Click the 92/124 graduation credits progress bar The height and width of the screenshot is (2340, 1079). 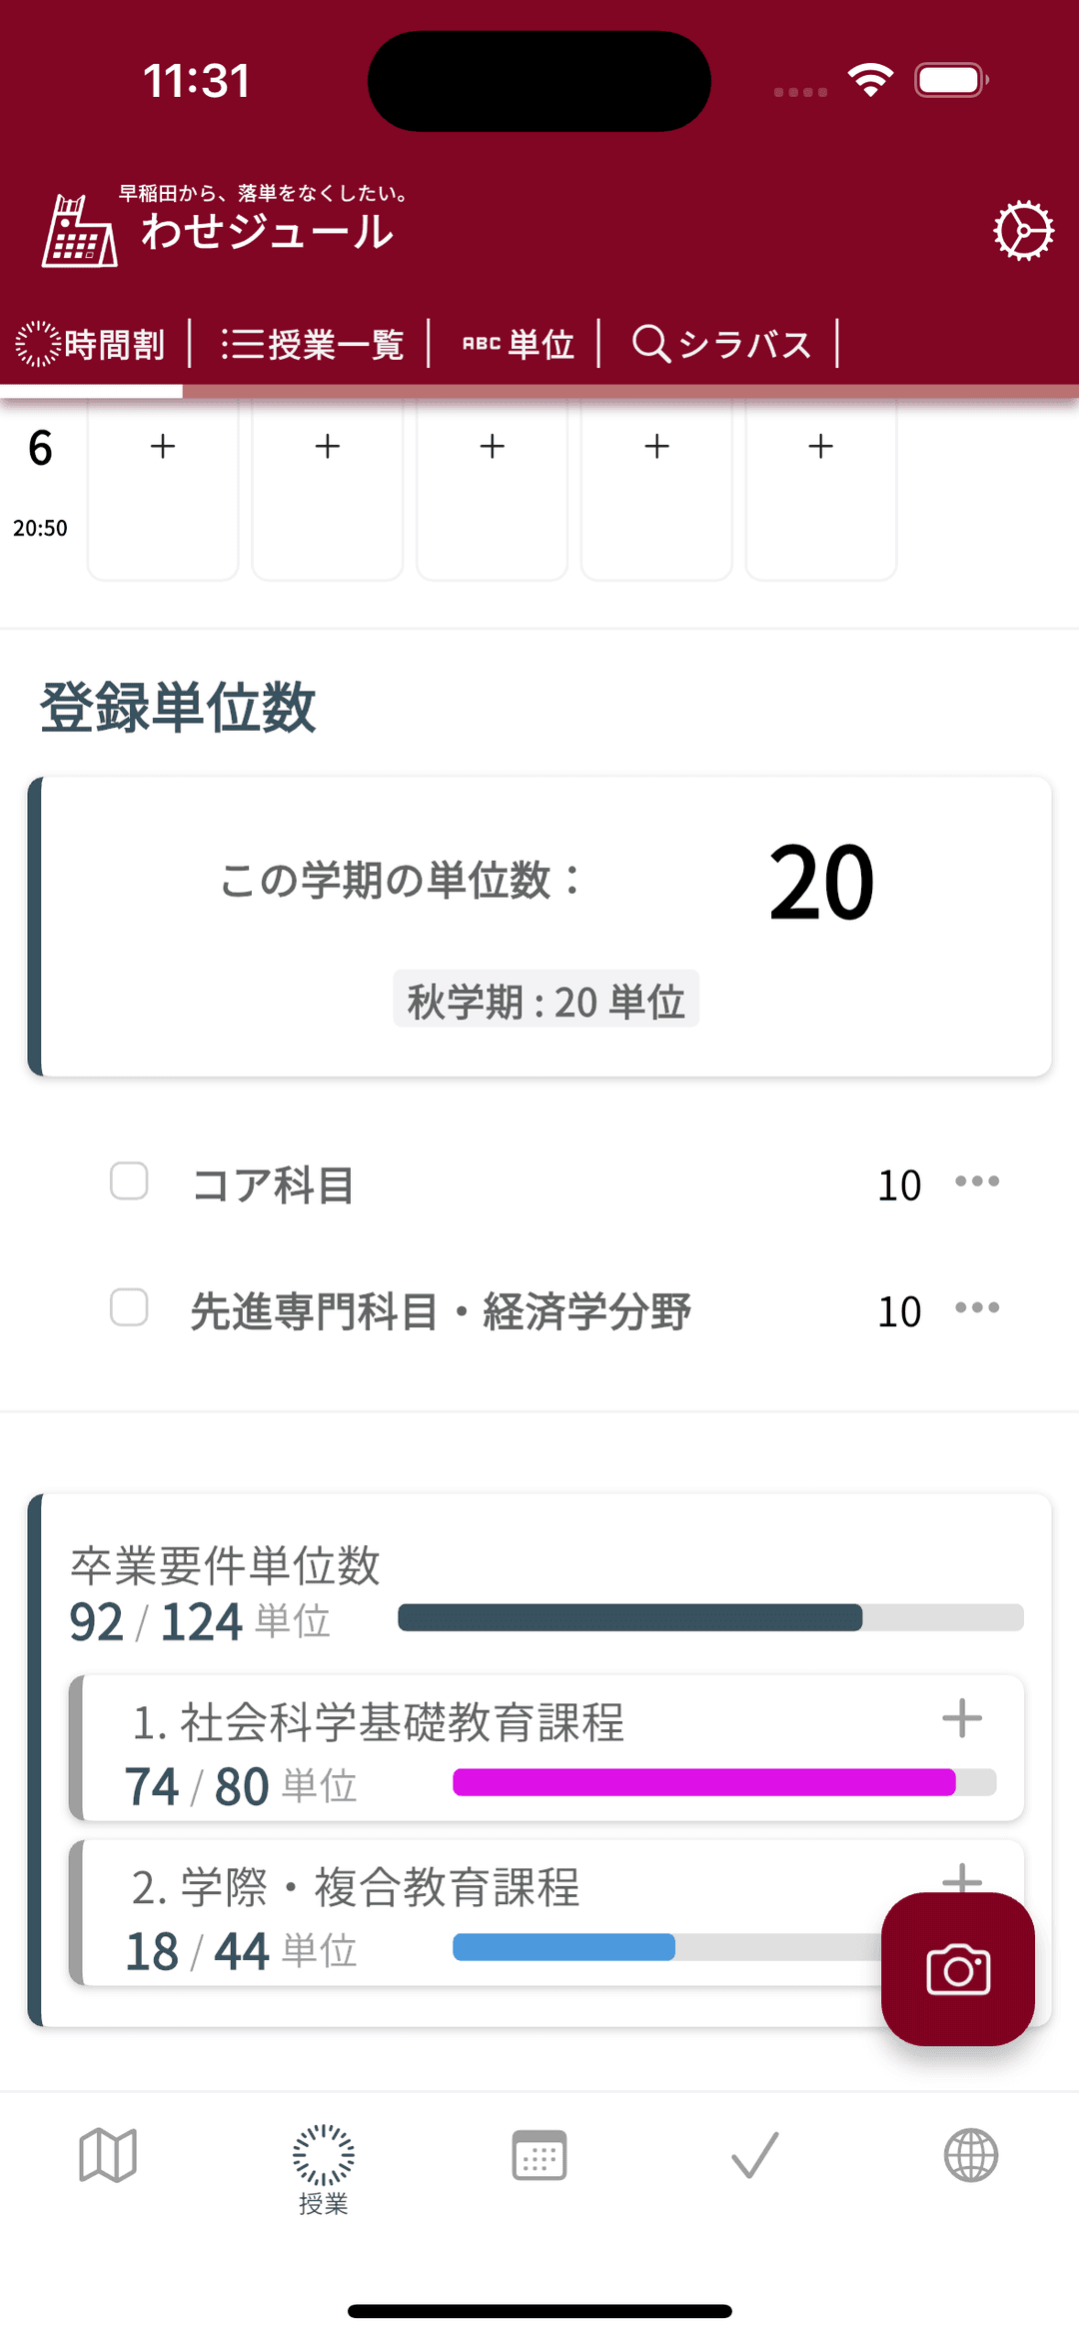(x=709, y=1617)
